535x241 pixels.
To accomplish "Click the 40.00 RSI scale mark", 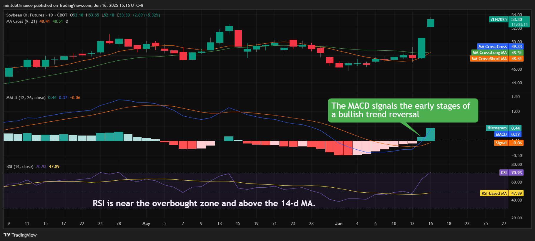I will 516,200.
